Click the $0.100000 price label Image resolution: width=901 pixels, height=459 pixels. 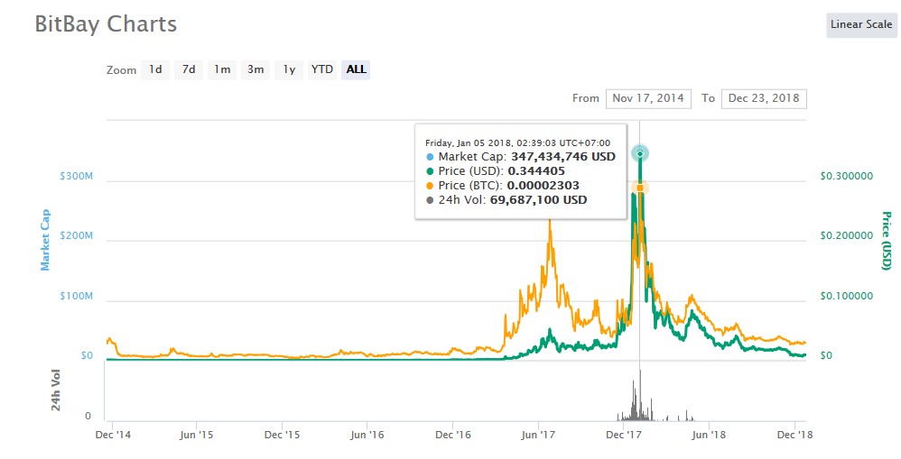click(846, 296)
